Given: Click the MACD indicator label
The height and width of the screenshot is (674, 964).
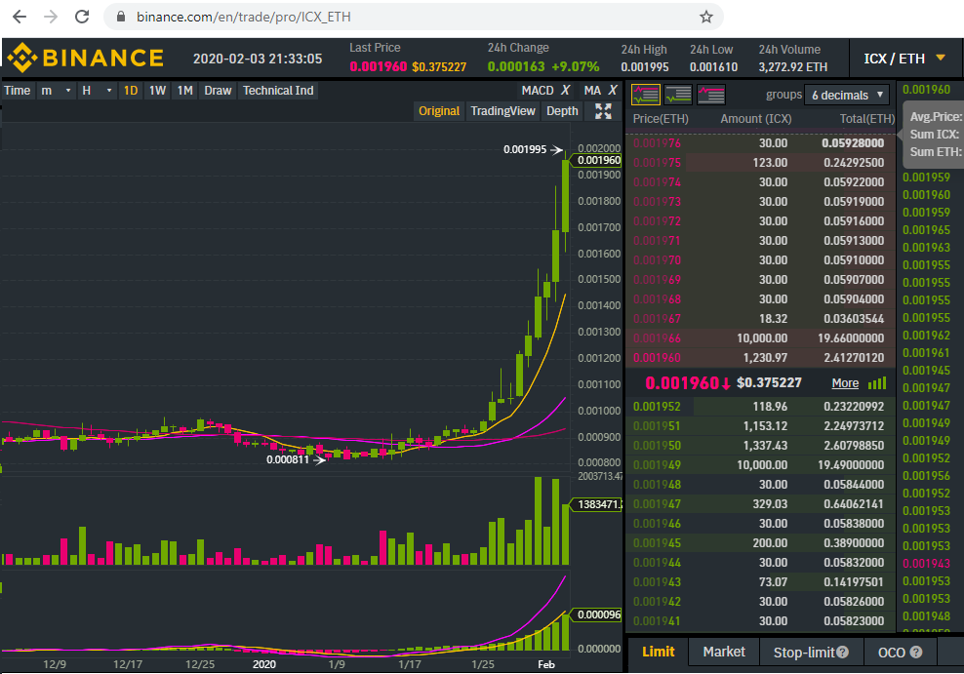Looking at the screenshot, I should tap(538, 91).
